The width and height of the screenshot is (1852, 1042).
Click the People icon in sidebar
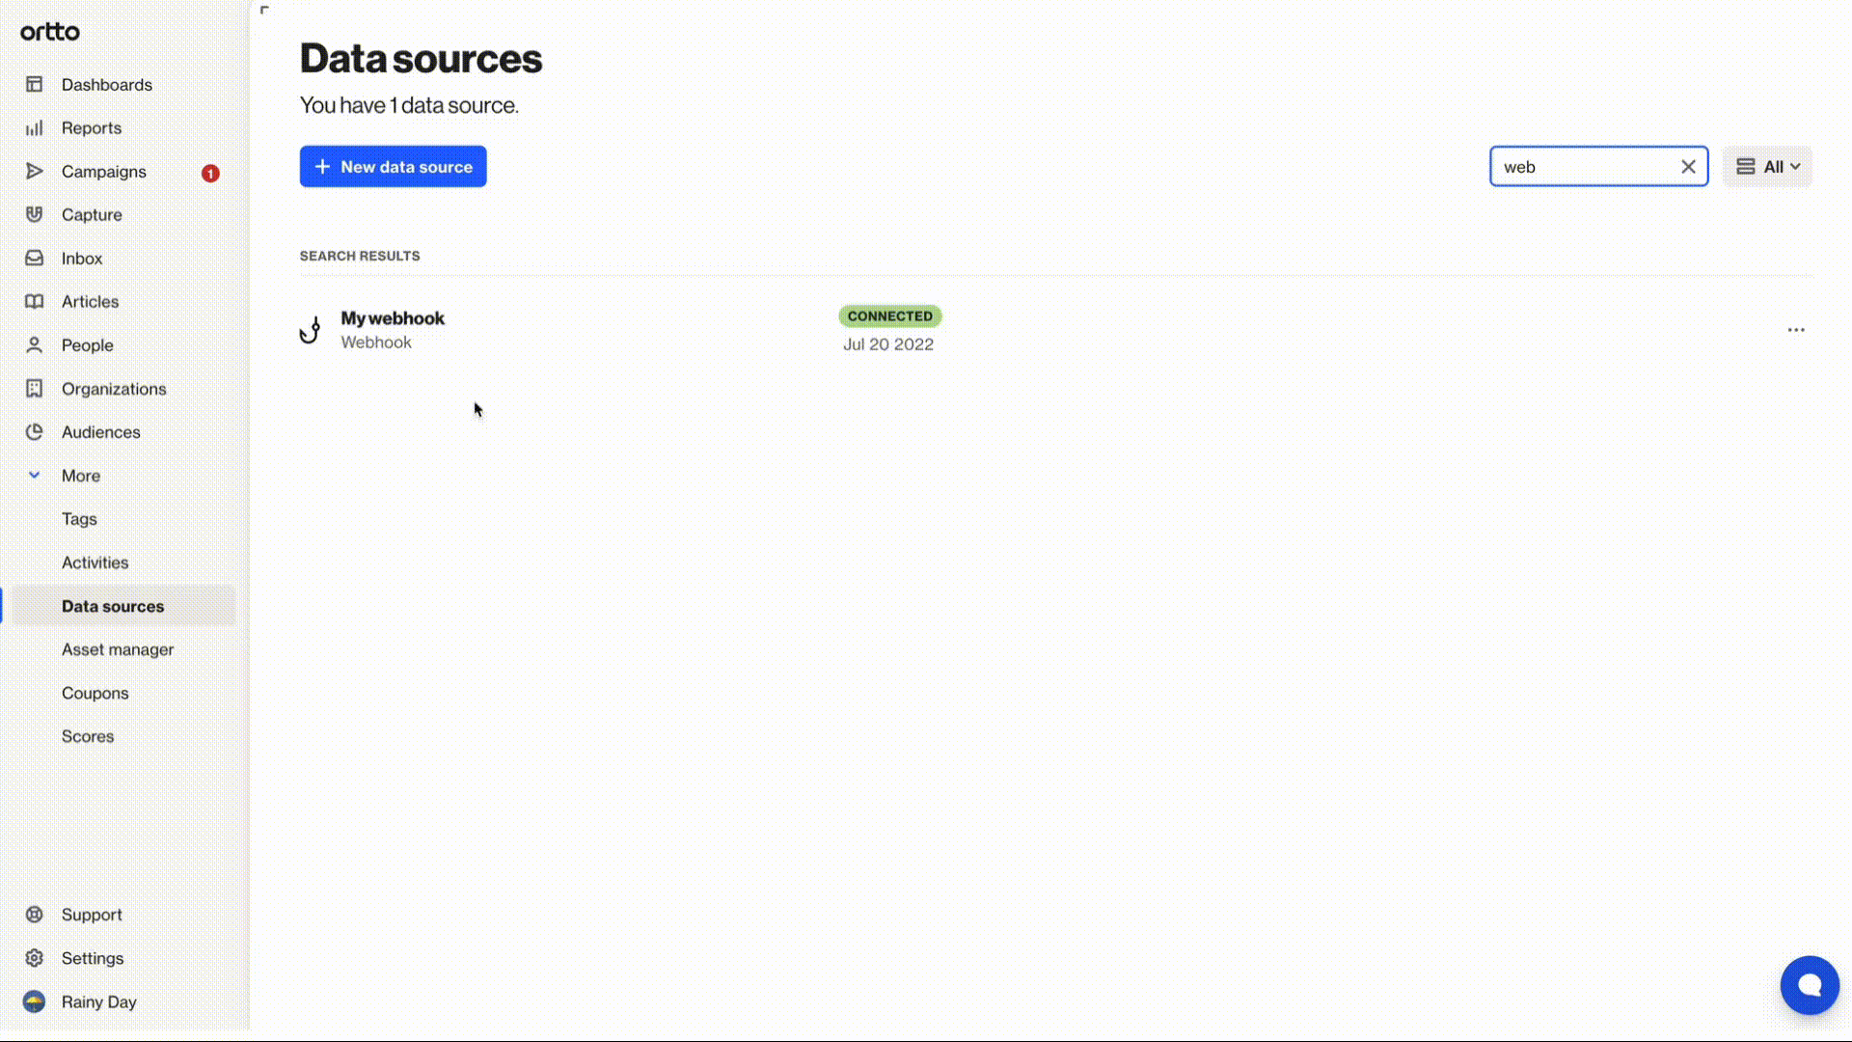point(35,344)
